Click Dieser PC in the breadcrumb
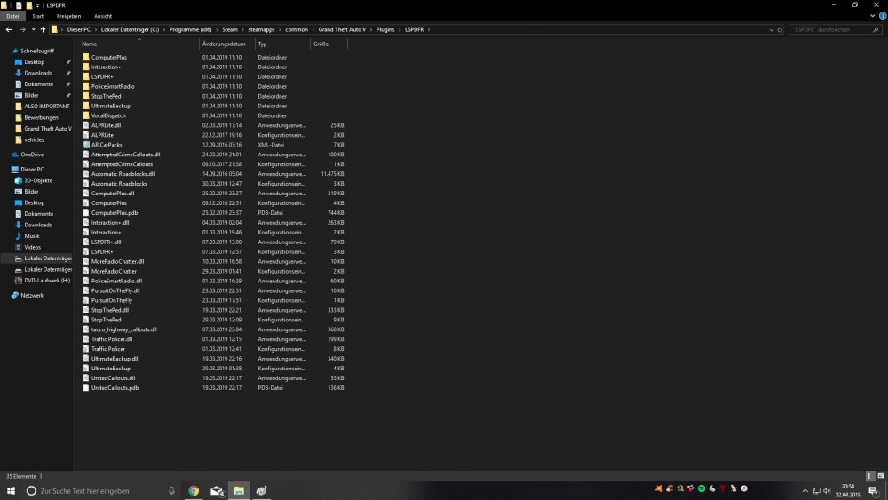Screen dimensions: 888x500 (79, 29)
